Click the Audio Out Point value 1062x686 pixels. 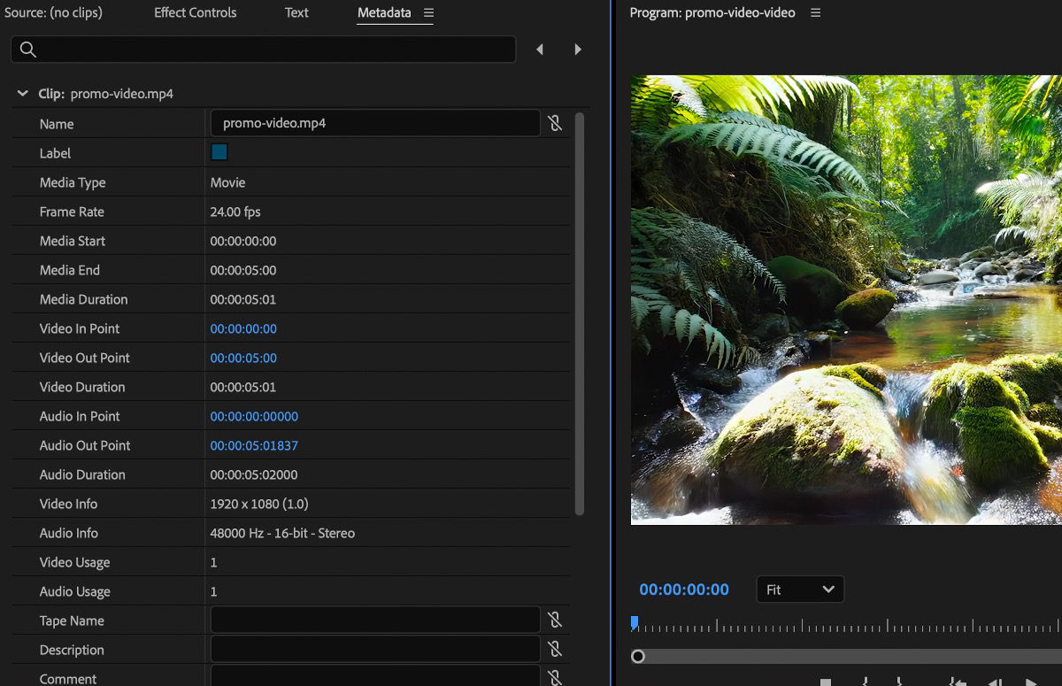coord(255,445)
